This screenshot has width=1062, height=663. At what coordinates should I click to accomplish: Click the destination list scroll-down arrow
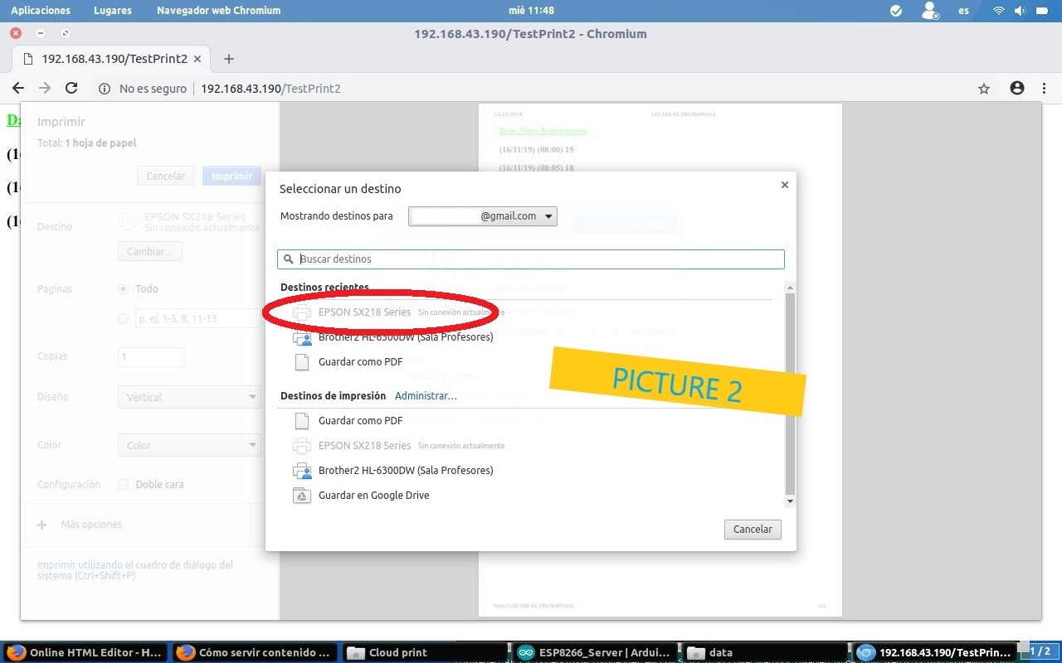coord(790,501)
